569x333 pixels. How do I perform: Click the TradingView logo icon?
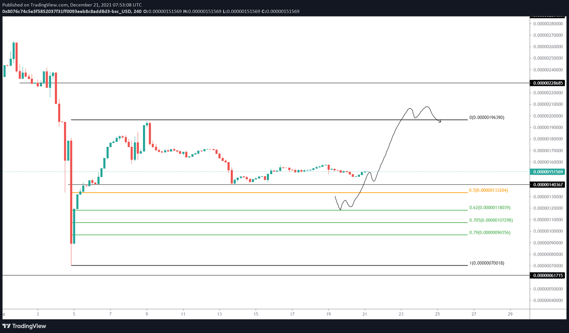click(7, 326)
